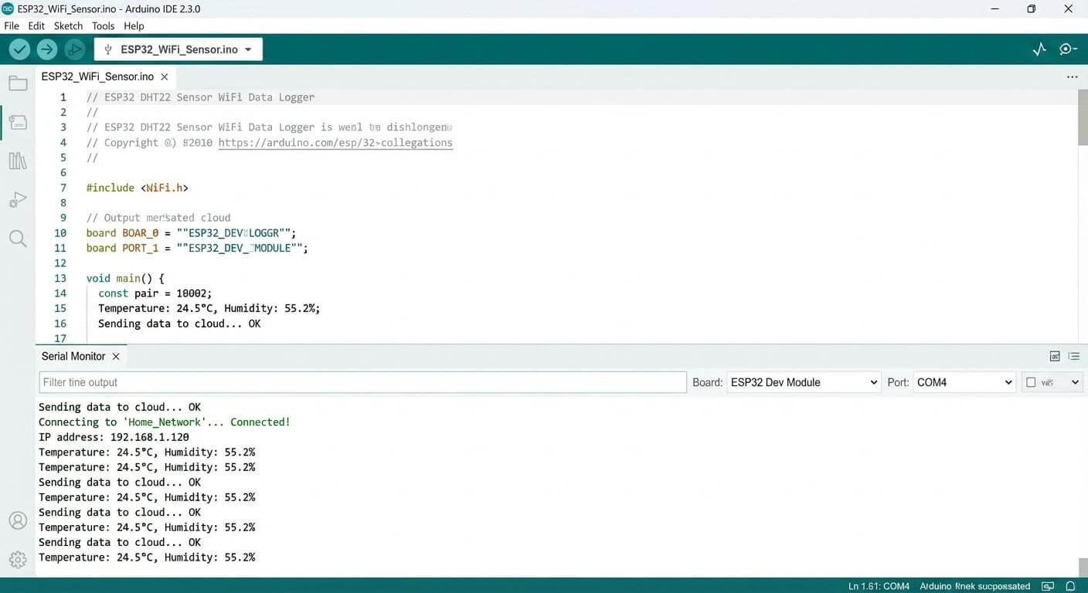Viewport: 1088px width, 593px height.
Task: Click the editor vertical scrollbar
Action: [1083, 116]
